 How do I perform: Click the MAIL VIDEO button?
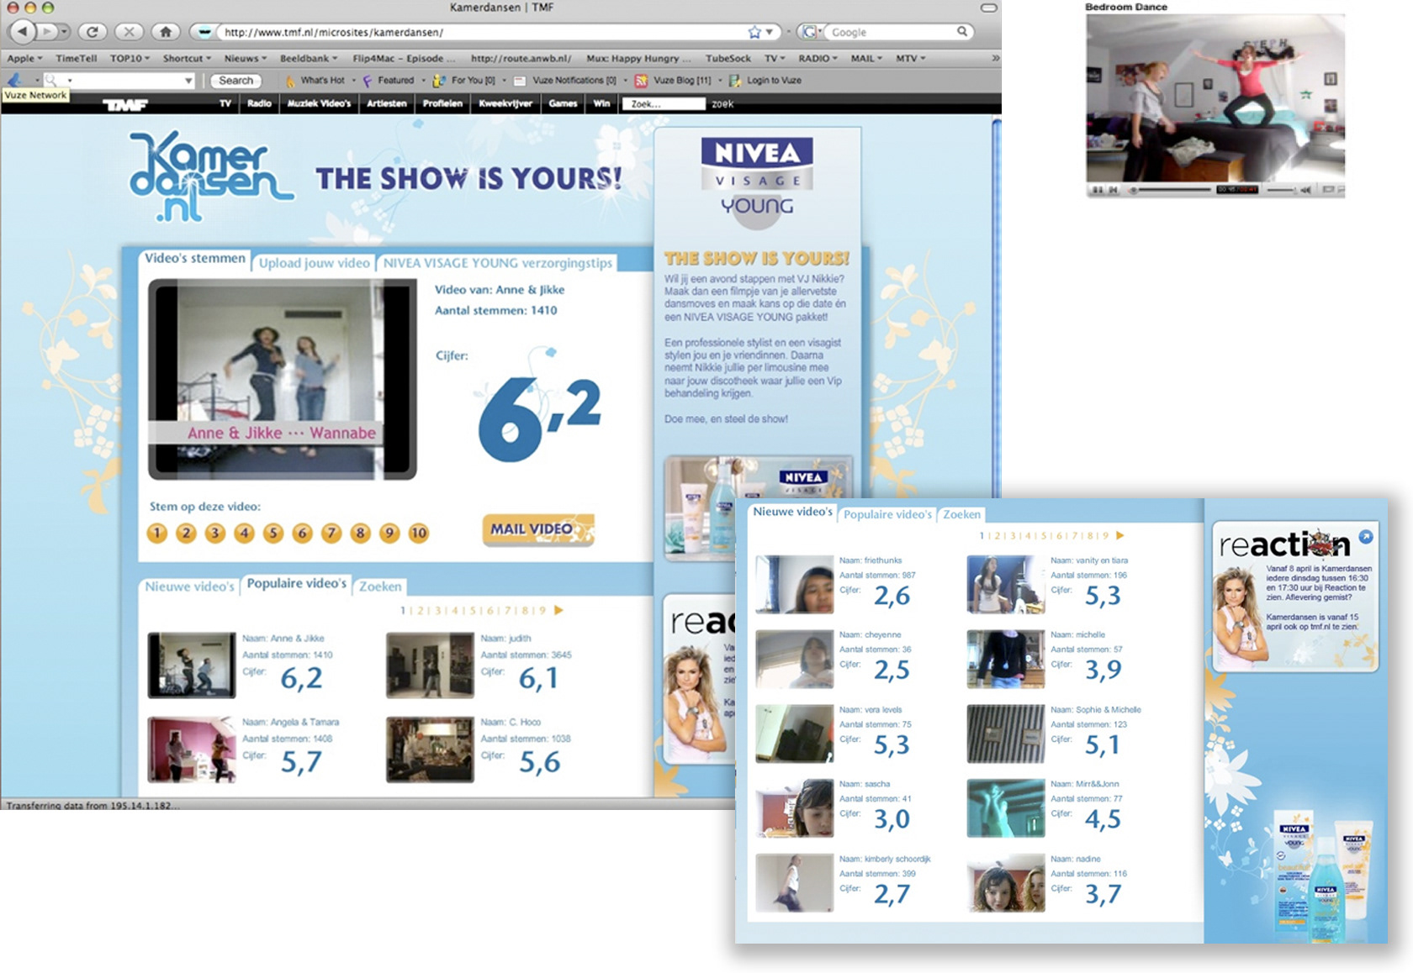(x=538, y=529)
